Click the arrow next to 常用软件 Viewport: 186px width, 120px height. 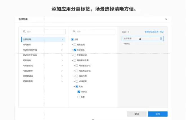click(62, 45)
